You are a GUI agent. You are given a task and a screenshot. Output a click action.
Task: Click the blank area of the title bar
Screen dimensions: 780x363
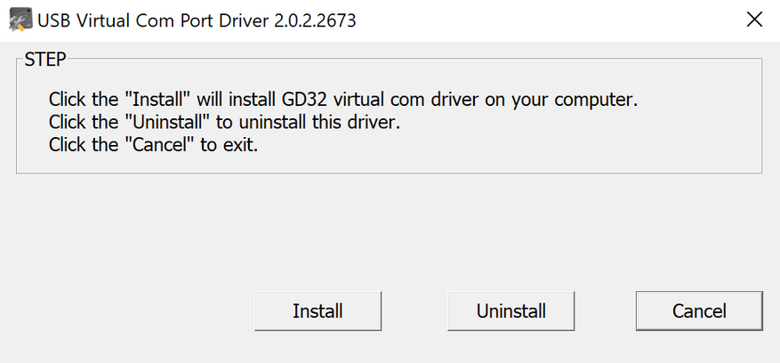[534, 20]
